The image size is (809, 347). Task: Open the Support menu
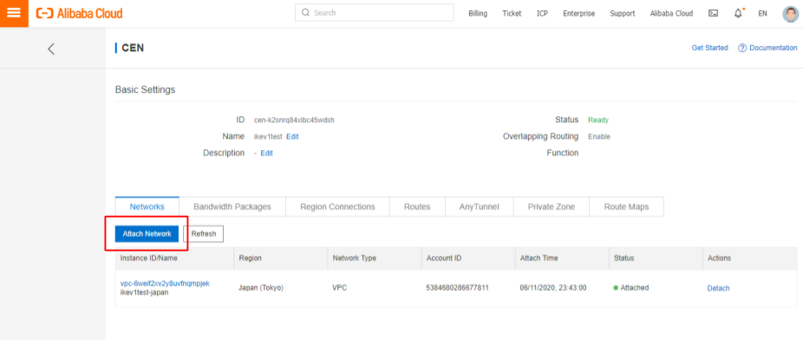(x=623, y=13)
